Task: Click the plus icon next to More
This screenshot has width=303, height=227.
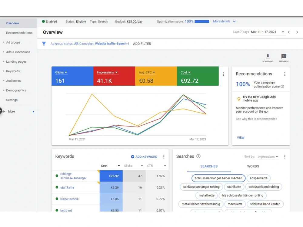Action: coord(4,111)
